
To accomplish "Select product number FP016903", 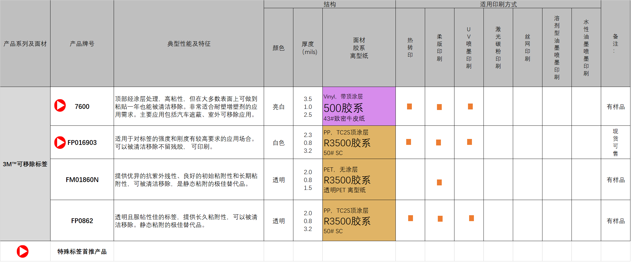I will coord(82,142).
